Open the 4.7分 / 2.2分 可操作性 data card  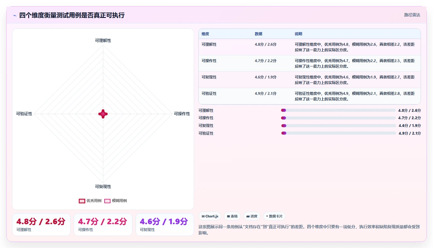103,225
